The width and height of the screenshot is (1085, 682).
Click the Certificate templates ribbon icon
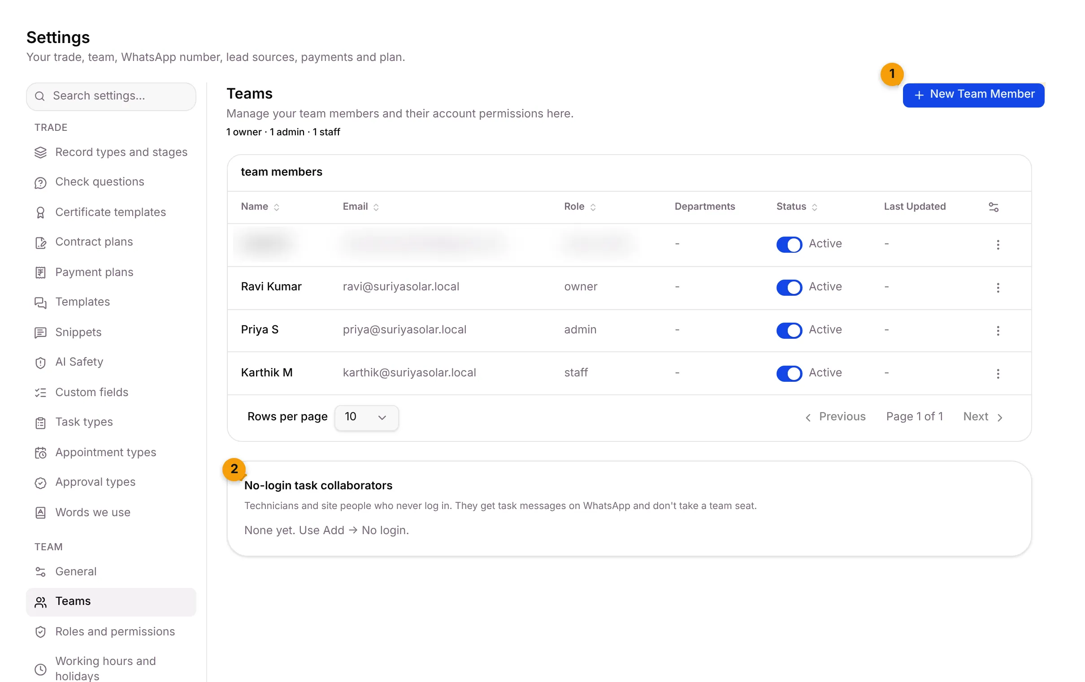tap(40, 212)
